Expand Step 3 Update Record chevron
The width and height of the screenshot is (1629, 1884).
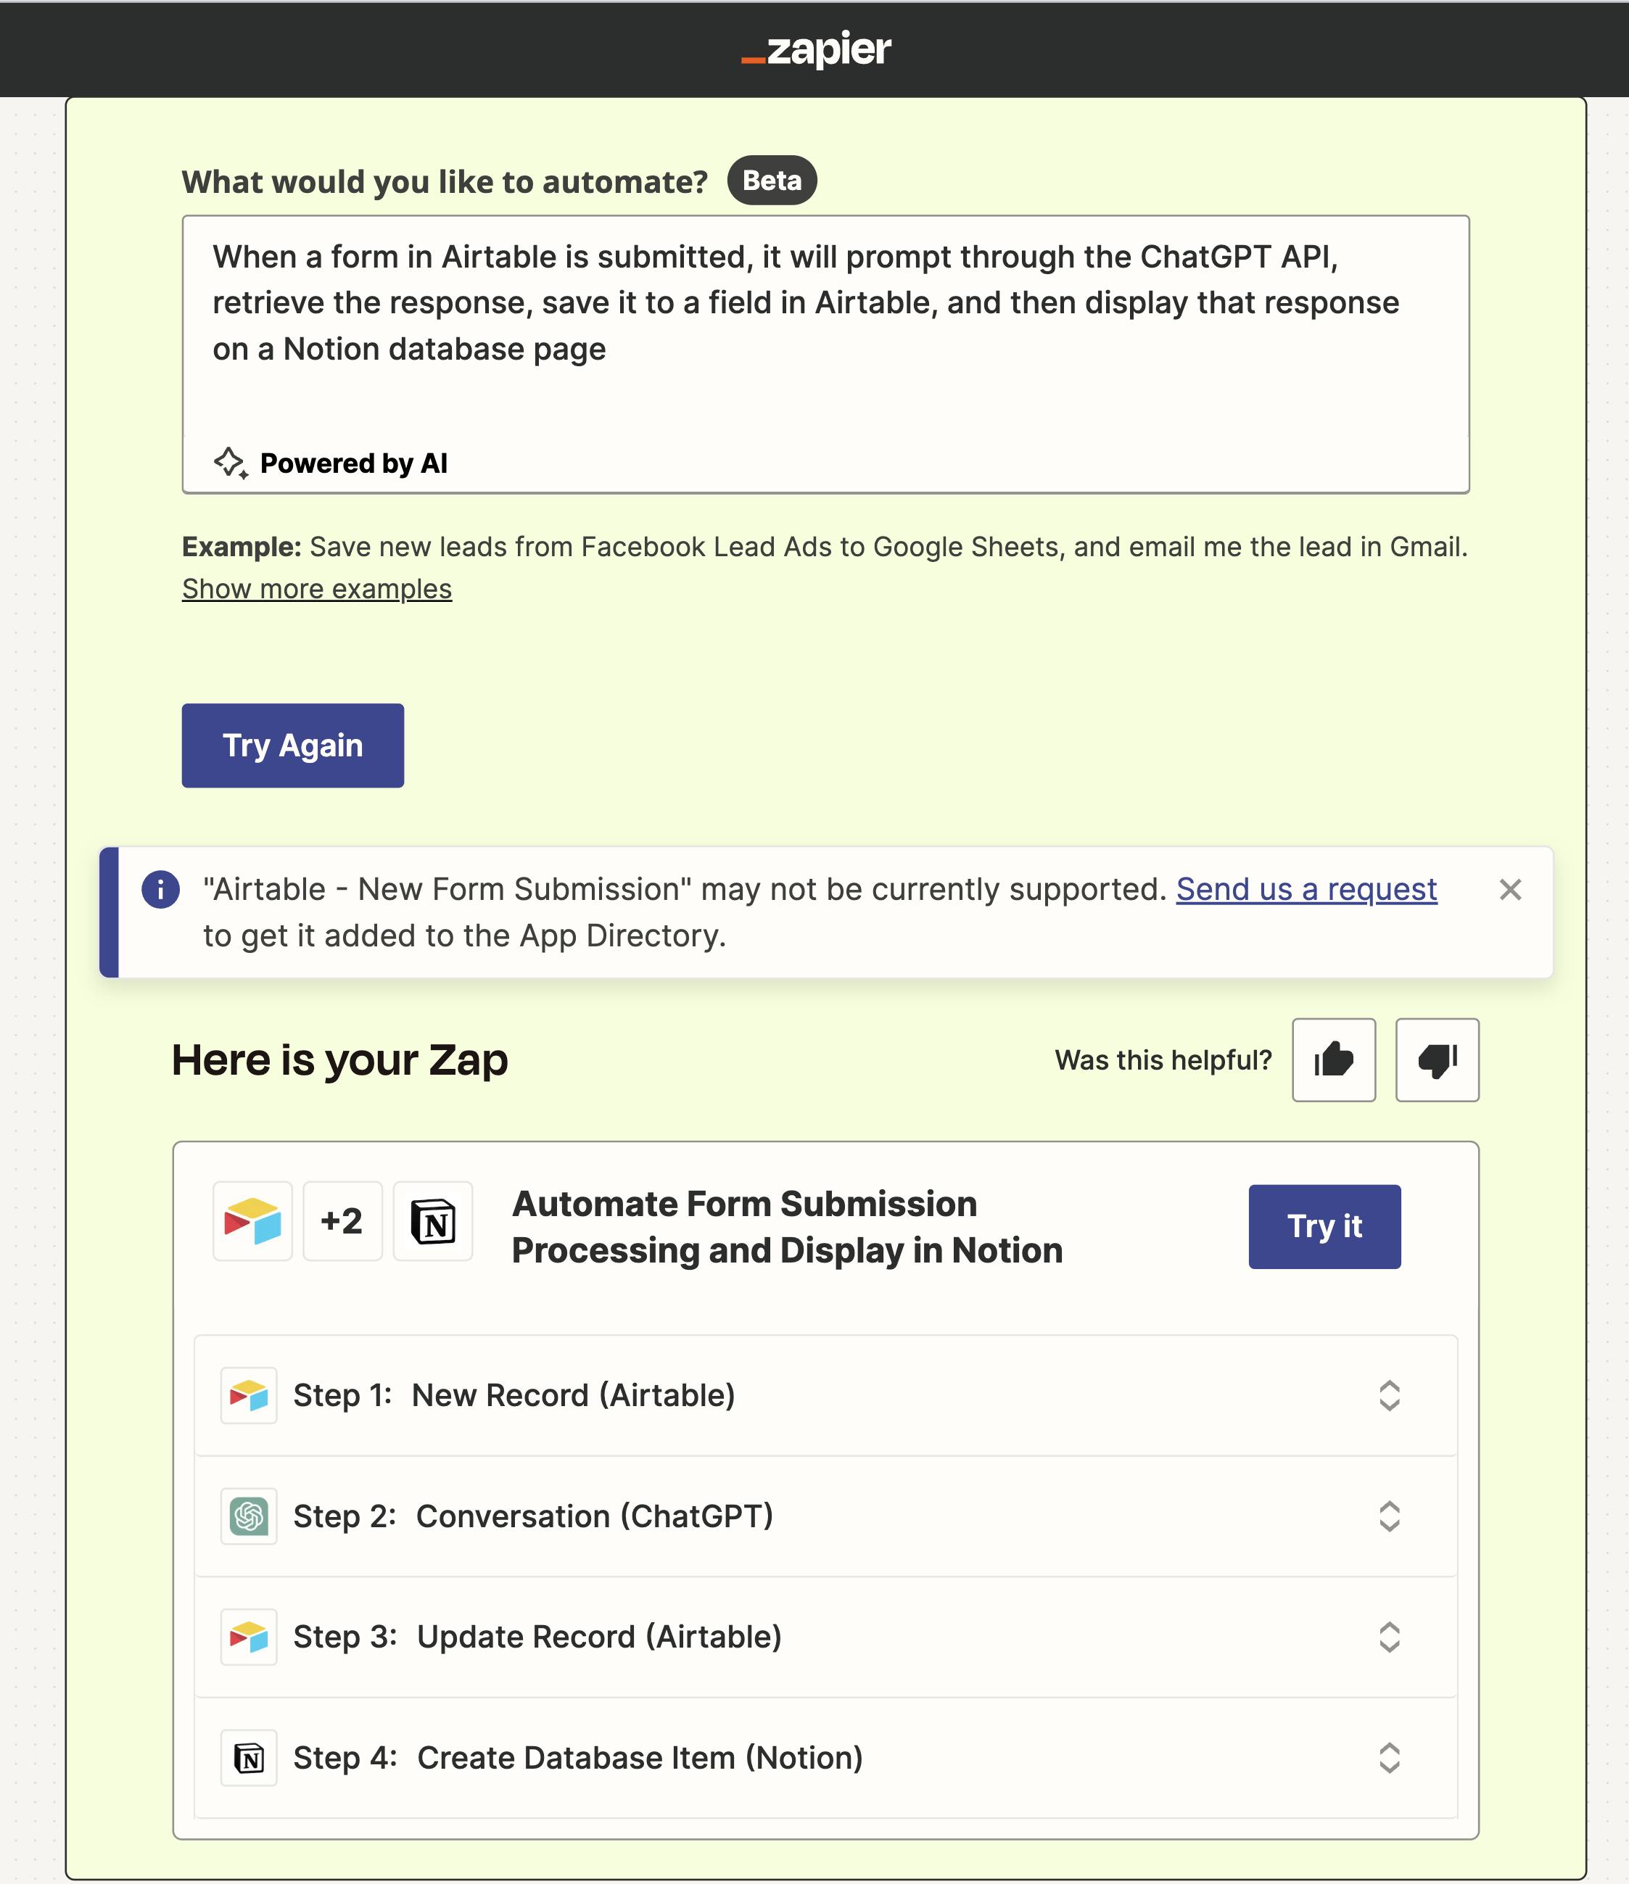click(1389, 1637)
